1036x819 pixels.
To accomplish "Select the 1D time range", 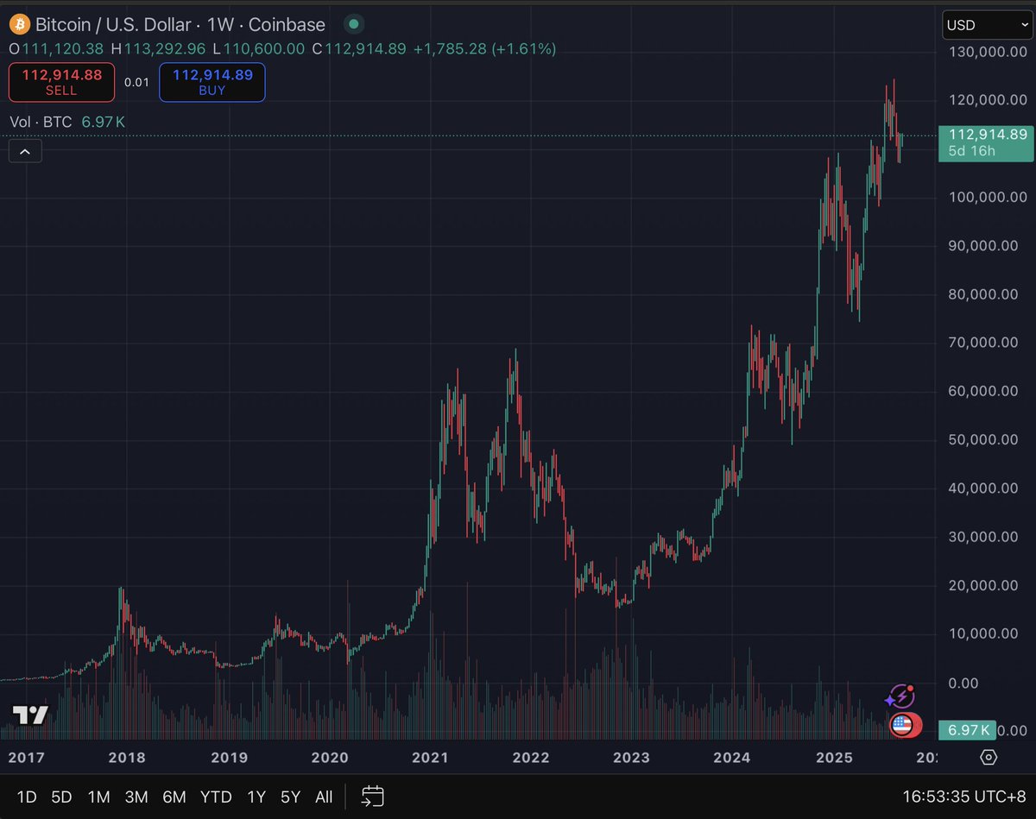I will coord(27,797).
